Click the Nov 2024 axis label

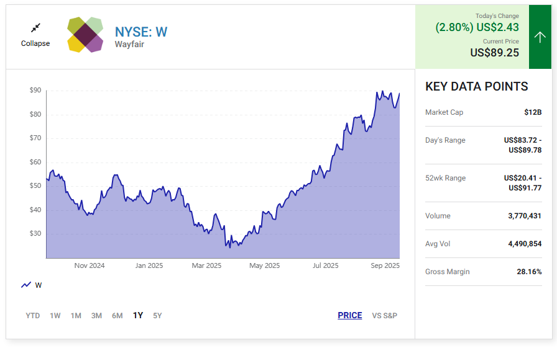click(90, 265)
